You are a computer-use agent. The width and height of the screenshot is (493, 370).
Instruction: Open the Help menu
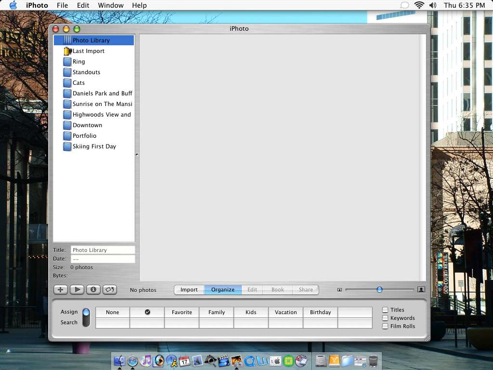tap(139, 5)
